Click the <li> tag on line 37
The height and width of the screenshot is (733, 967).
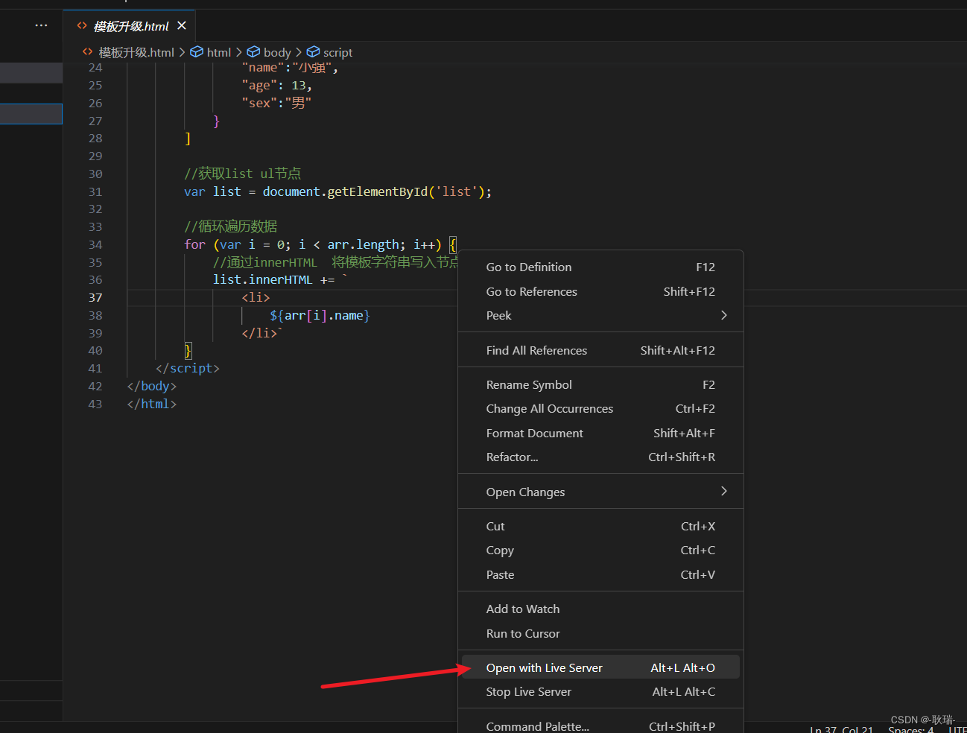[256, 297]
